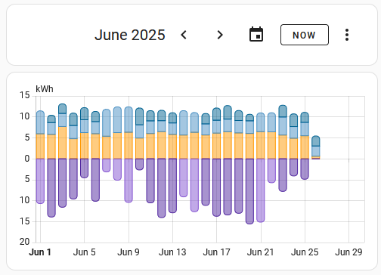Select the dark blue bar segment above Jun 17
The image size is (381, 275).
(217, 114)
